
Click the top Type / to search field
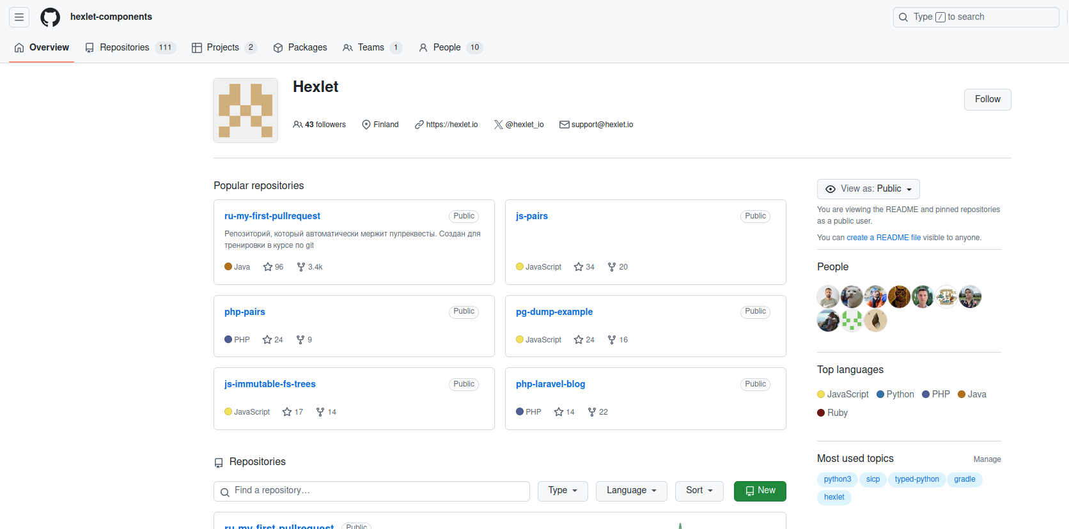(x=976, y=17)
